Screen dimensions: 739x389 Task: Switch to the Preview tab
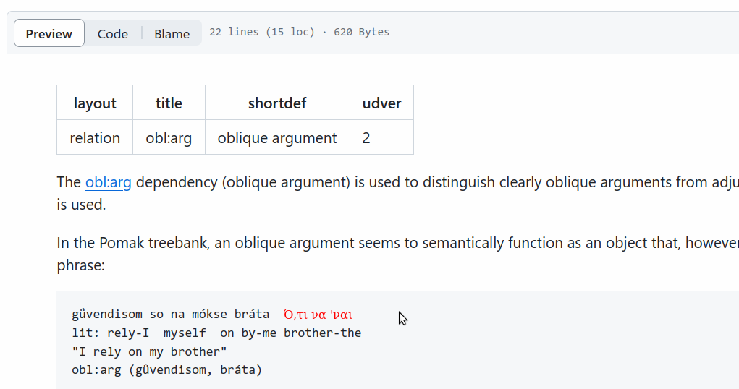(48, 33)
